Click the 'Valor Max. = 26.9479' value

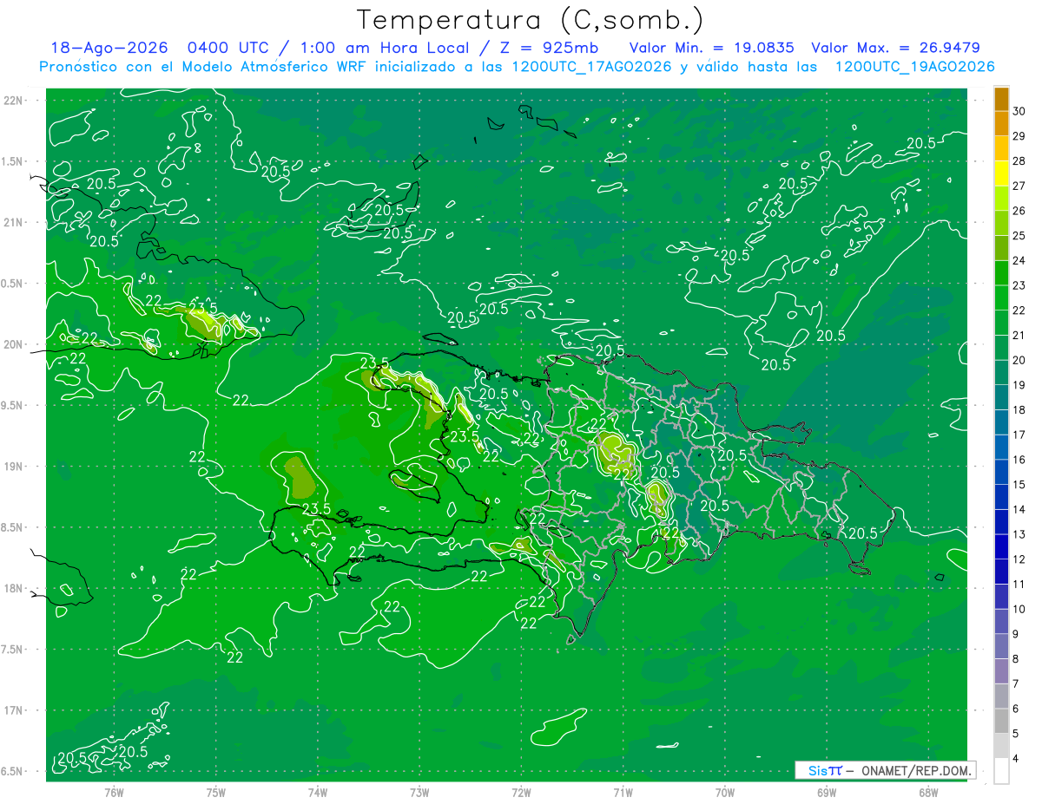[895, 48]
